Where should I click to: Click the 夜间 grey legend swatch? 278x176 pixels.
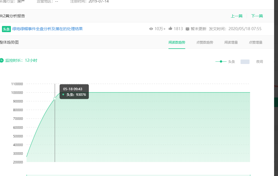point(245,61)
